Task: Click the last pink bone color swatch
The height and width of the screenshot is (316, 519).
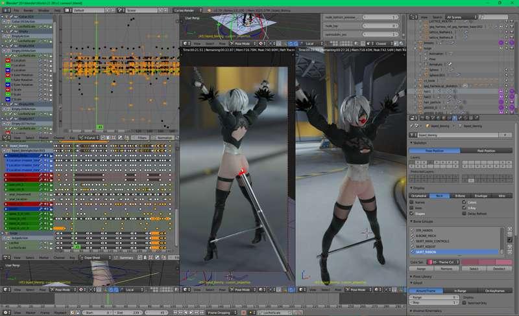Action: (x=504, y=262)
